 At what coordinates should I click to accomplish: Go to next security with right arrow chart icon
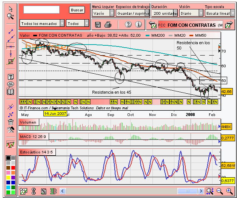pyautogui.click(x=229, y=25)
